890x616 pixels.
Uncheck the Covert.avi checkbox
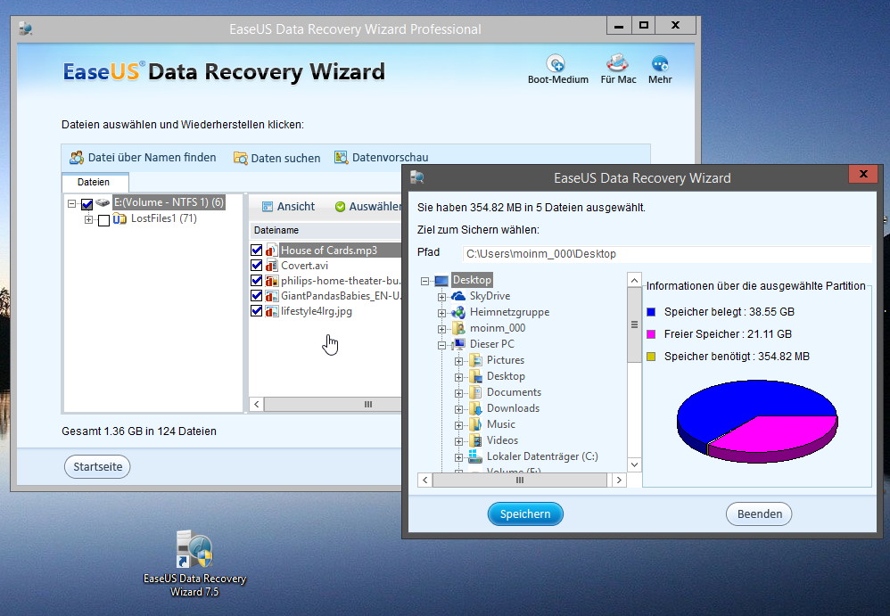tap(257, 266)
